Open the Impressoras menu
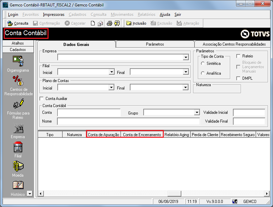The image size is (273, 207). click(54, 15)
